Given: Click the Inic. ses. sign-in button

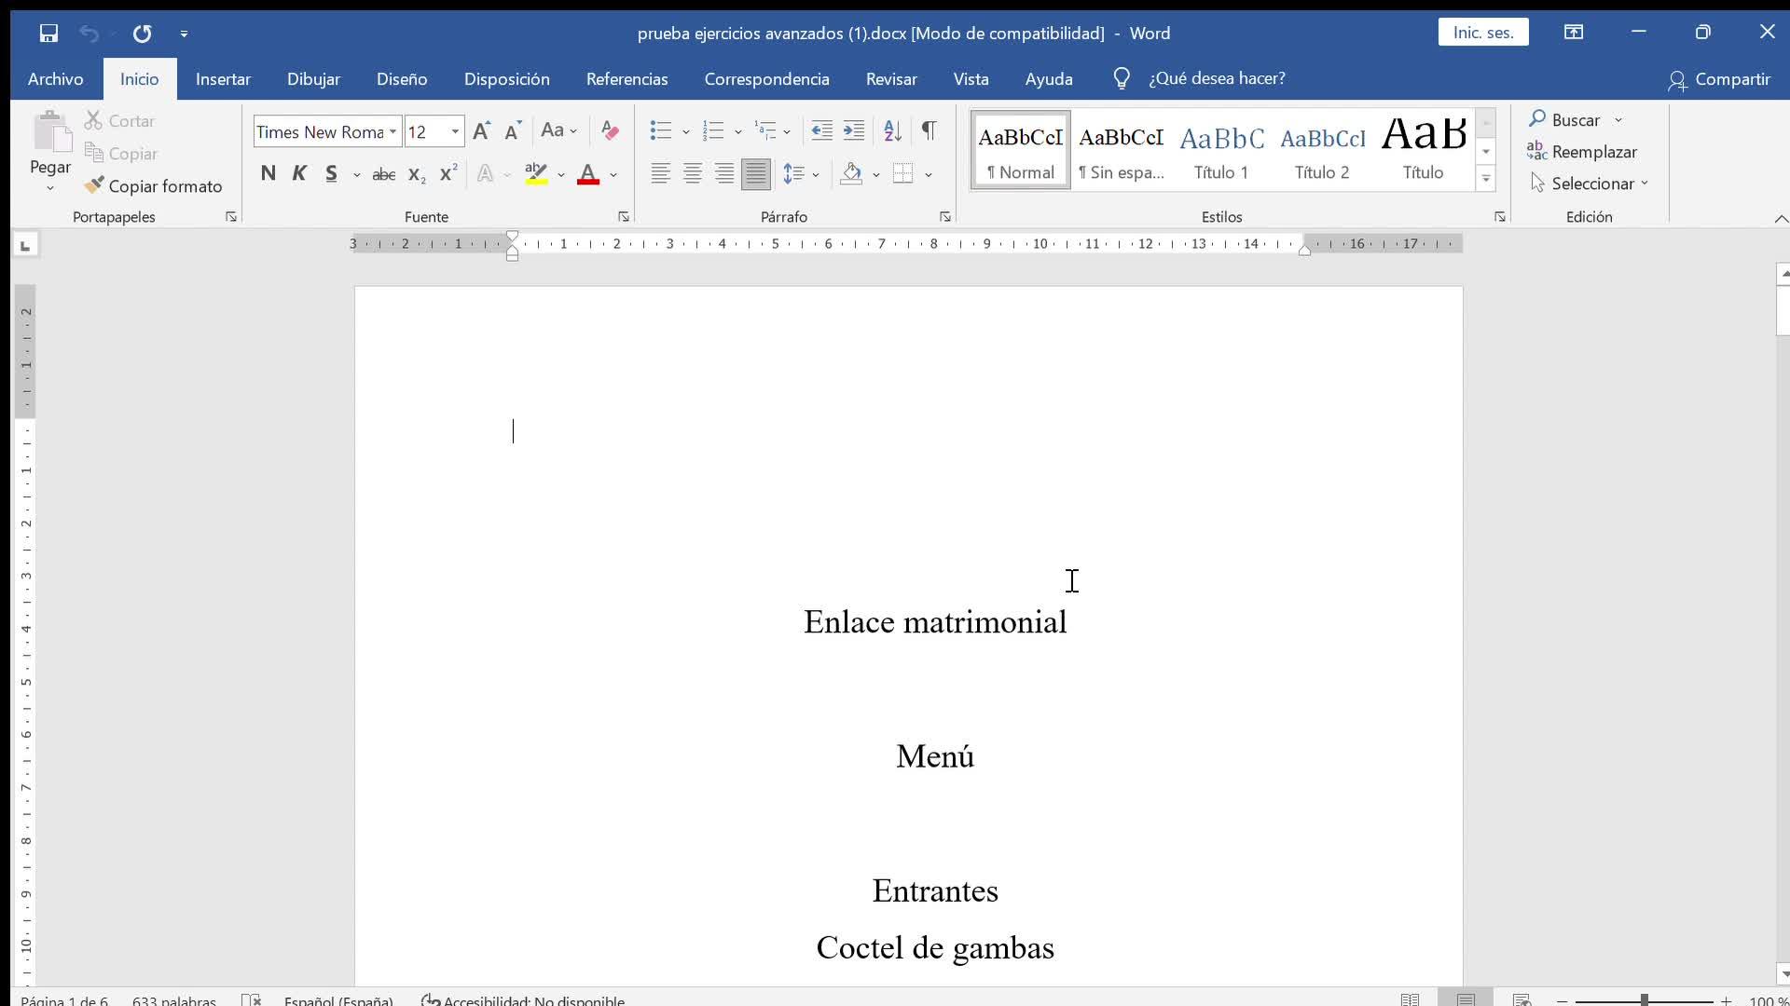Looking at the screenshot, I should tap(1482, 33).
